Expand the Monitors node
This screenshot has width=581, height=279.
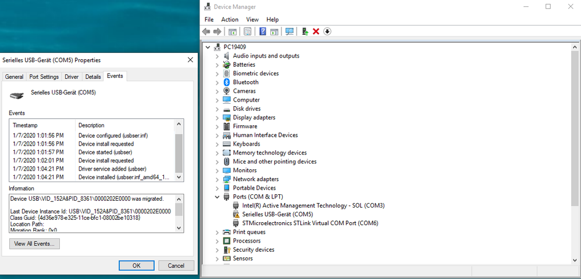click(x=217, y=171)
